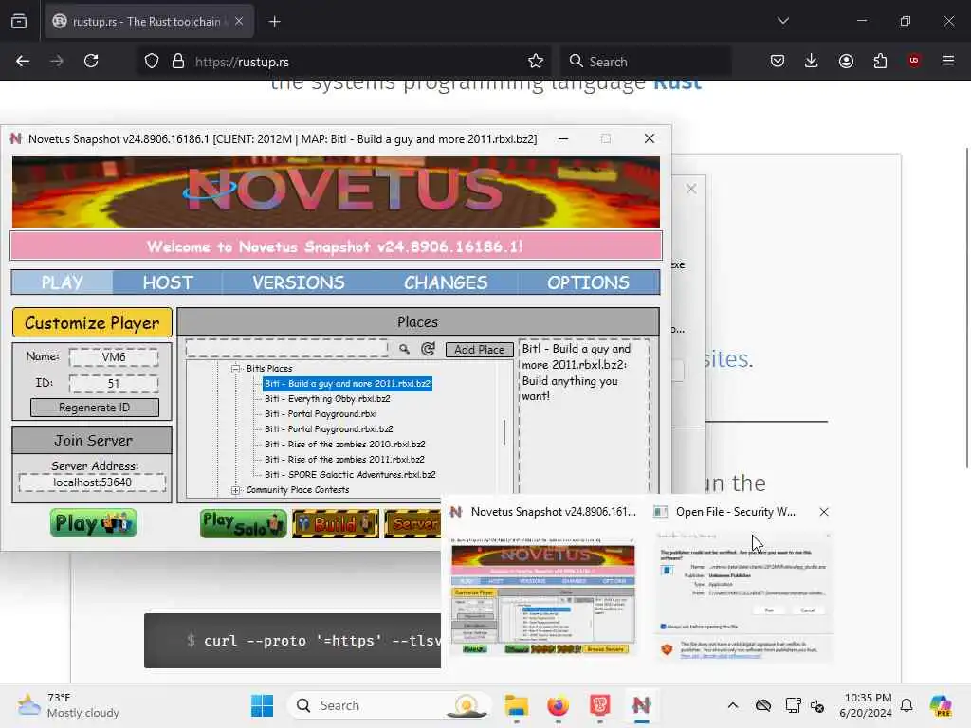
Task: Open the Windows Start menu
Action: pyautogui.click(x=263, y=705)
